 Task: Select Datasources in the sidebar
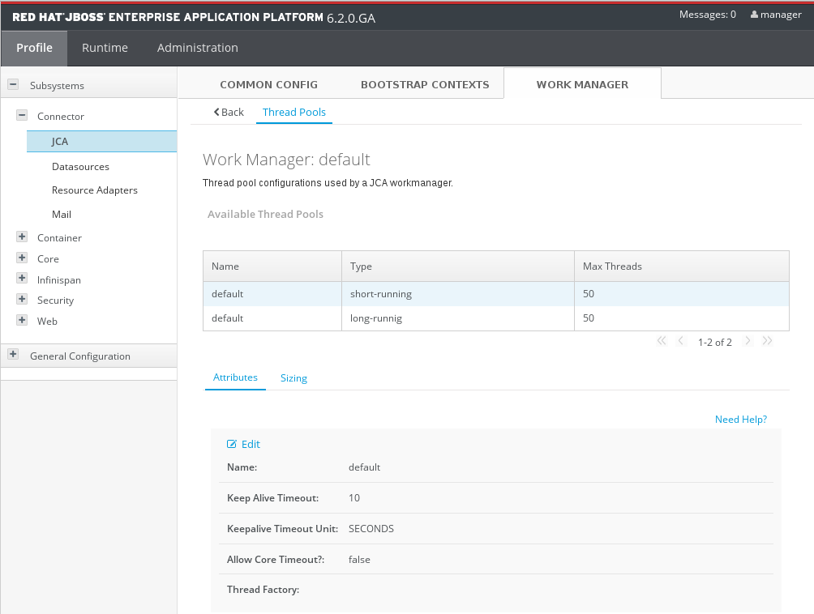point(80,166)
